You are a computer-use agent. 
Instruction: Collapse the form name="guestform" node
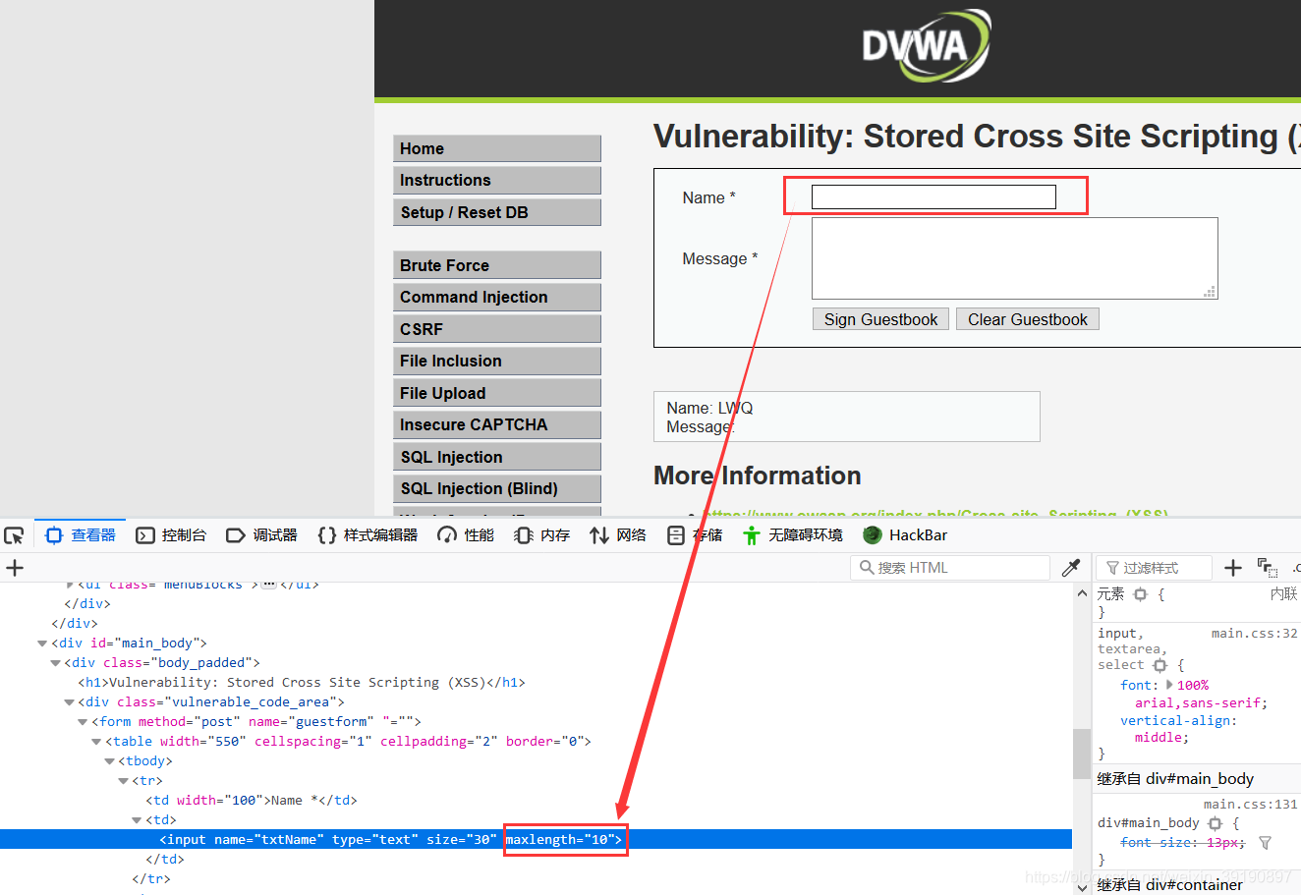point(84,722)
